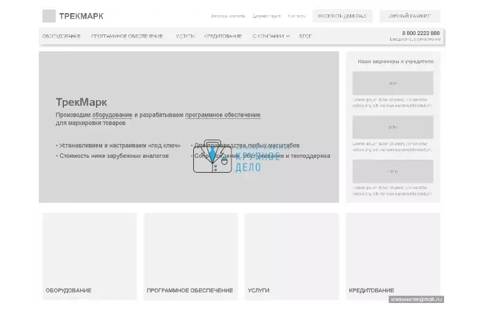The width and height of the screenshot is (483, 313).
Task: Open the second shareholder logo placeholder
Action: [393, 127]
